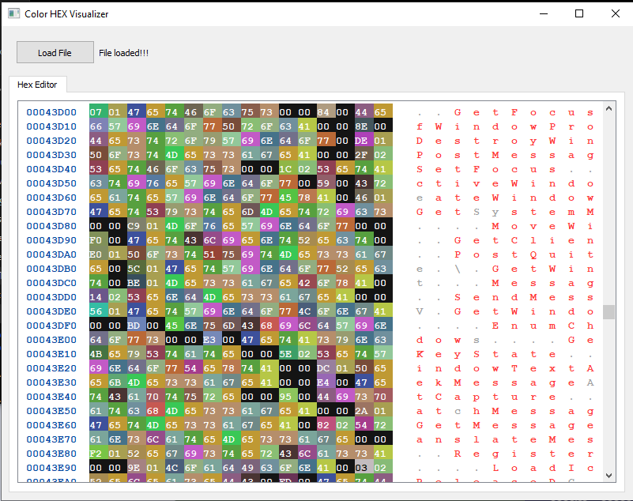Click byte DC in row 00043E20
Screen dimensions: 633x501
point(326,368)
